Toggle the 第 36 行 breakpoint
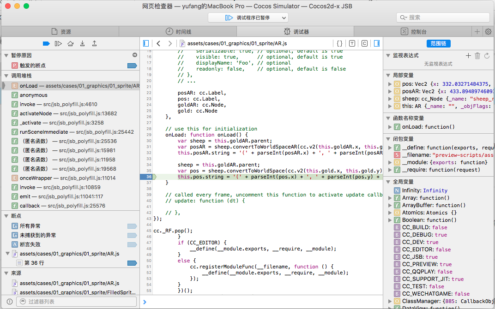This screenshot has height=309, width=495. [x=132, y=263]
